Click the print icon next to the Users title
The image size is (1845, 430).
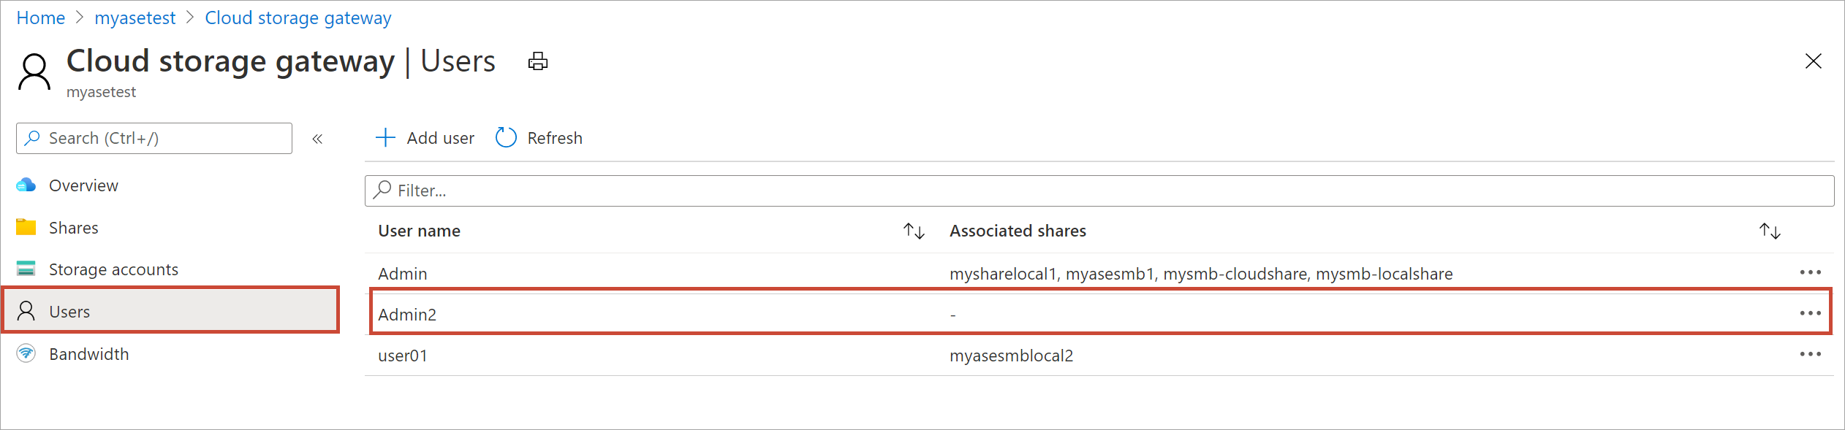[x=538, y=61]
